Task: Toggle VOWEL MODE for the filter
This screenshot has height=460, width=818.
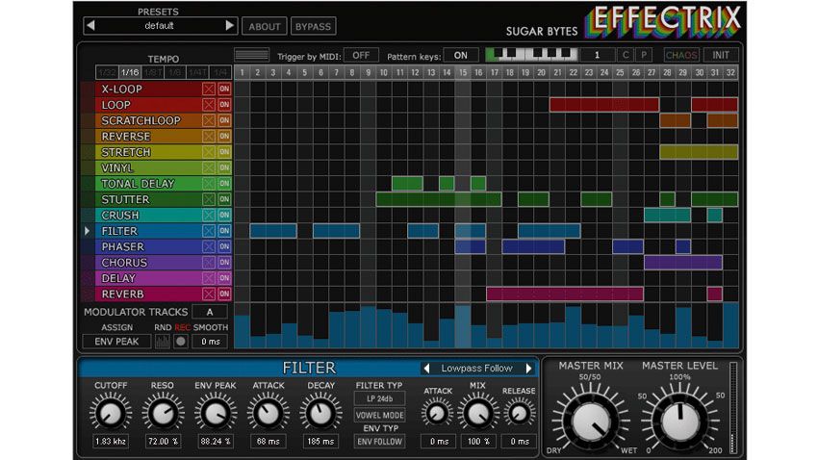Action: click(x=380, y=415)
